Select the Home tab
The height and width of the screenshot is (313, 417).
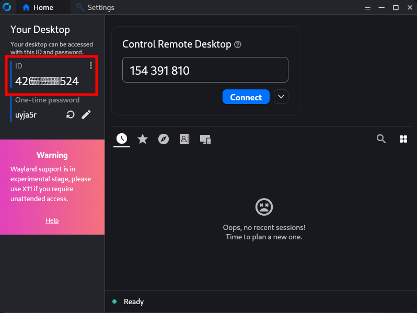tap(38, 7)
